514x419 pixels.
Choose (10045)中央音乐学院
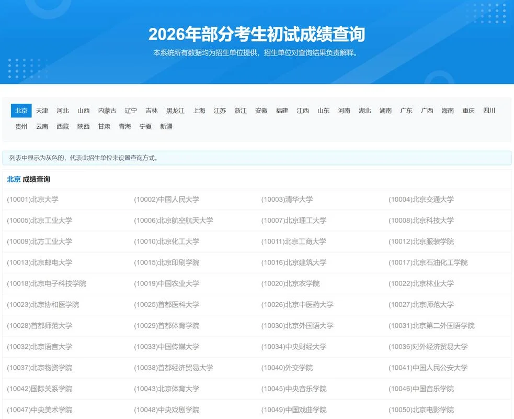(294, 389)
